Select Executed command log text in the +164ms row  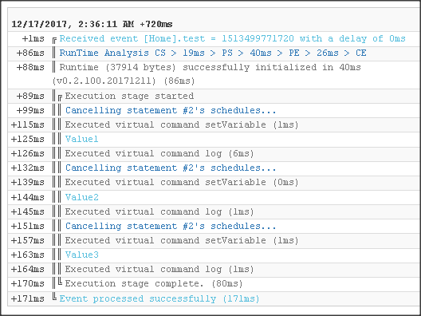[159, 269]
